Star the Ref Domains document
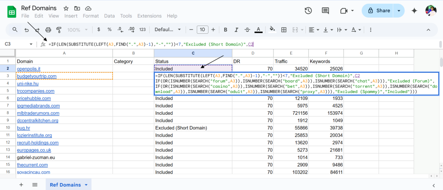The image size is (443, 190). coord(66,8)
